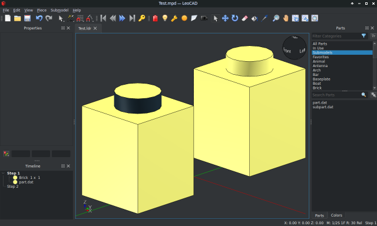This screenshot has width=377, height=226.
Task: Select Brick 1 x 1 in timeline
Action: pyautogui.click(x=29, y=178)
